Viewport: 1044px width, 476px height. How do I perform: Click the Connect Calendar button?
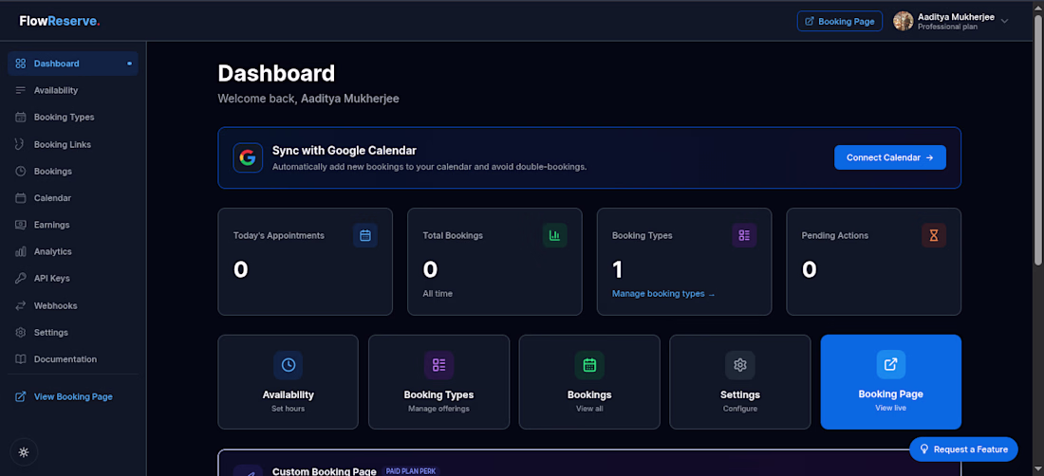(x=890, y=157)
